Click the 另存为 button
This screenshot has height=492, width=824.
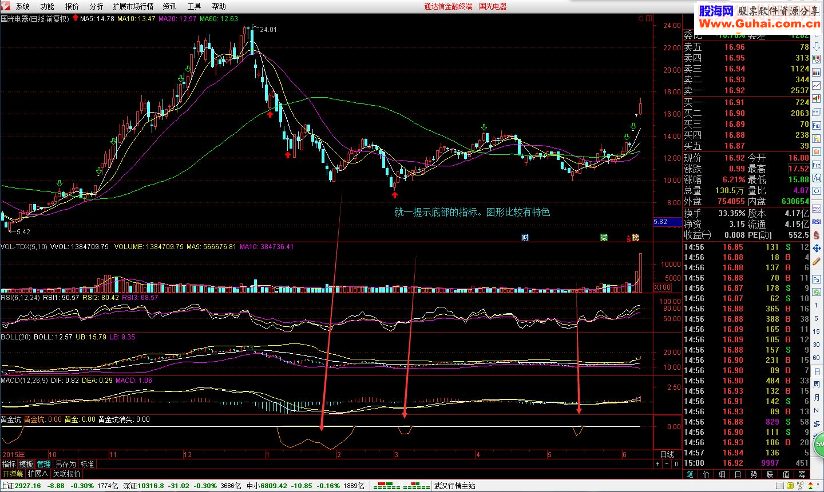(x=66, y=464)
